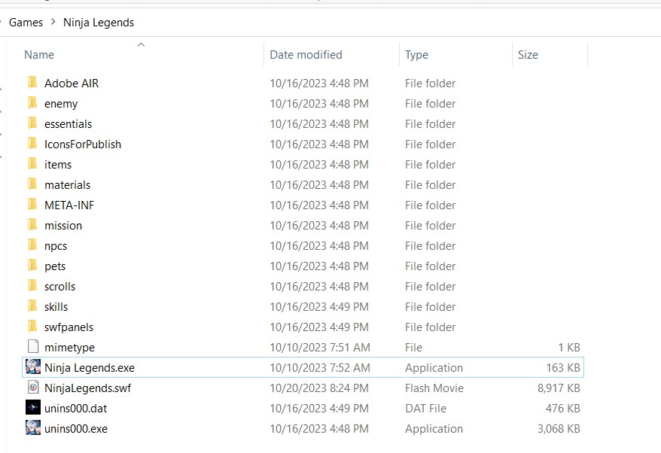Sort by the Date modified column header
This screenshot has width=661, height=453.
pos(306,55)
